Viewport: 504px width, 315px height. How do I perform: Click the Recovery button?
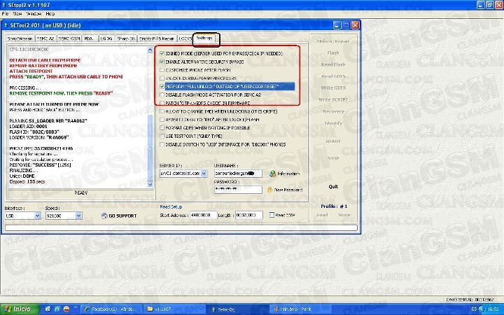[333, 111]
